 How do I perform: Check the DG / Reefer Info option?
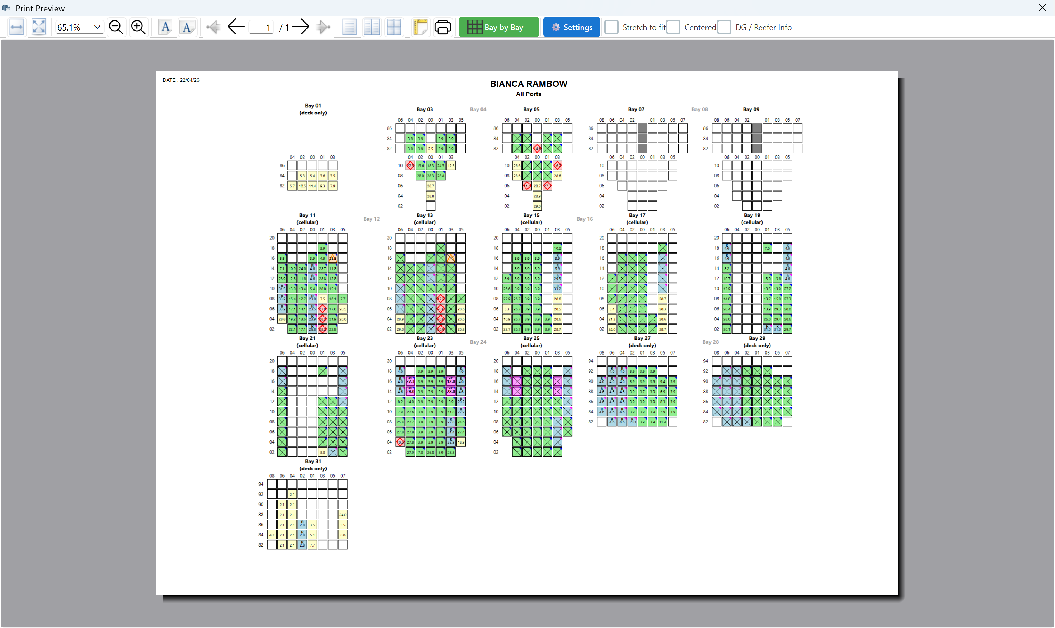[x=724, y=28]
